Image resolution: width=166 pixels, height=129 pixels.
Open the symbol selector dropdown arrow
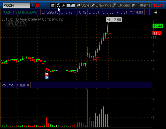coord(33,5)
